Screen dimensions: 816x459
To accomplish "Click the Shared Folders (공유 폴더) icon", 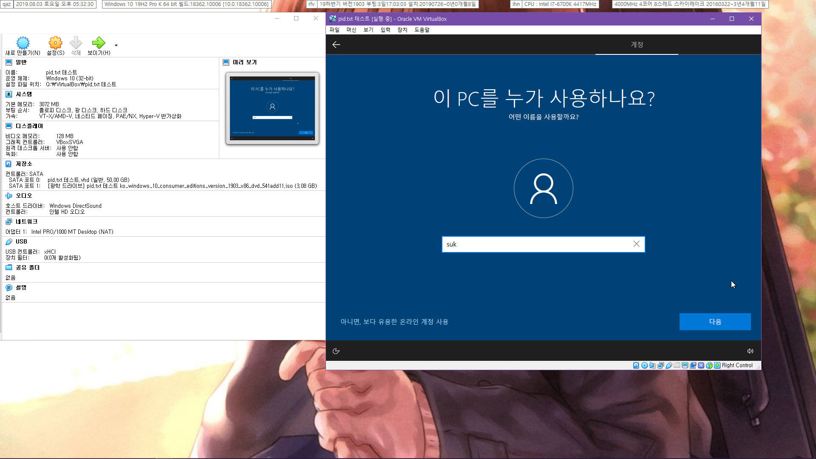I will point(8,267).
